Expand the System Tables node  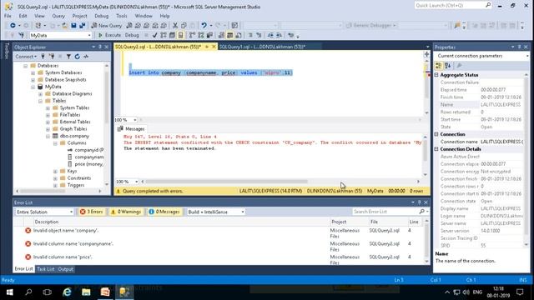[x=48, y=108]
